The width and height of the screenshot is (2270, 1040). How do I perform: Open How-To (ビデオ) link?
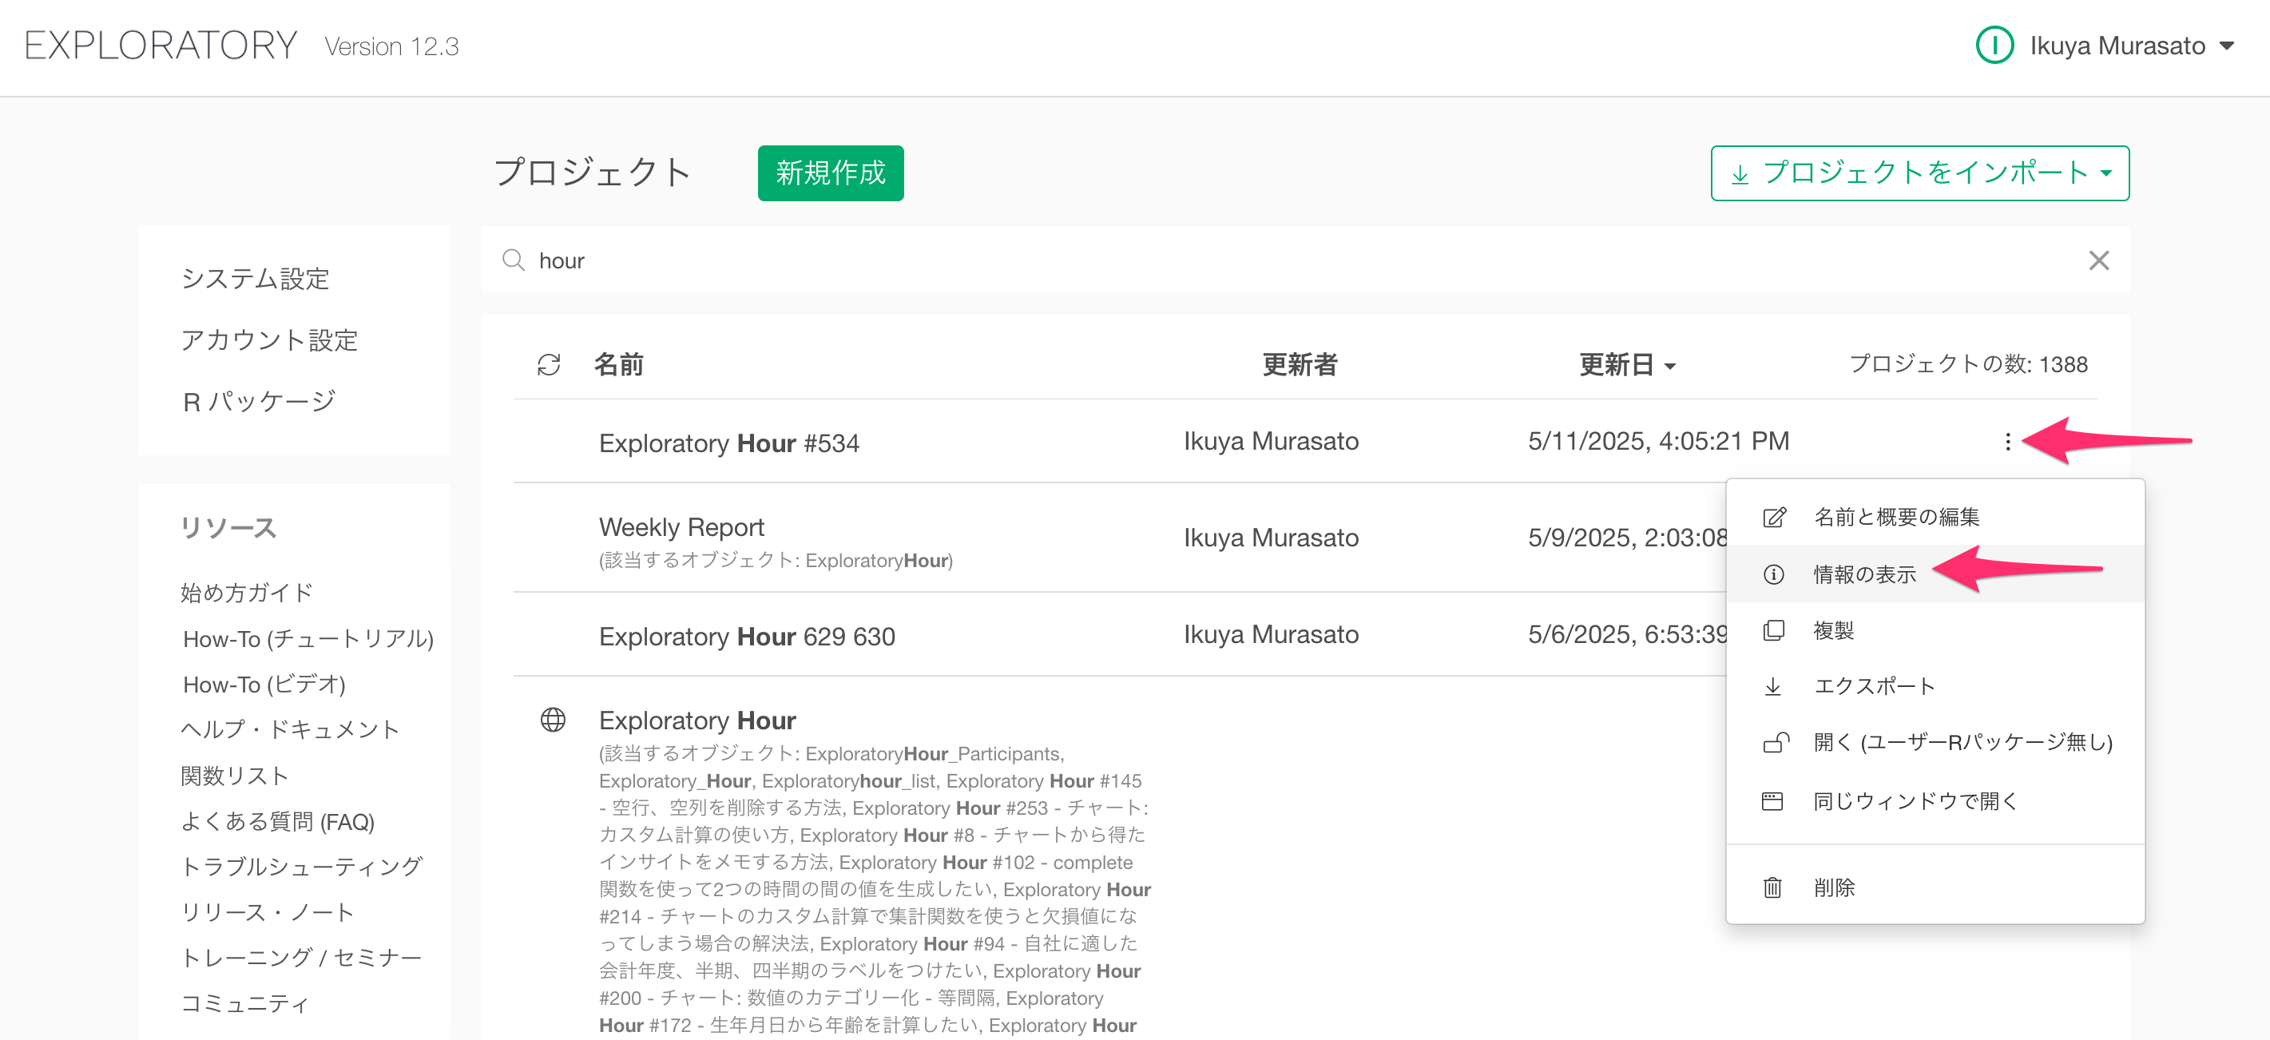[x=264, y=684]
